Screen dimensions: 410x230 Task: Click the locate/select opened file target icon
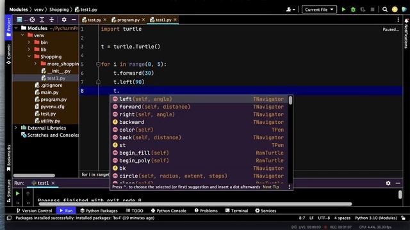click(x=32, y=20)
